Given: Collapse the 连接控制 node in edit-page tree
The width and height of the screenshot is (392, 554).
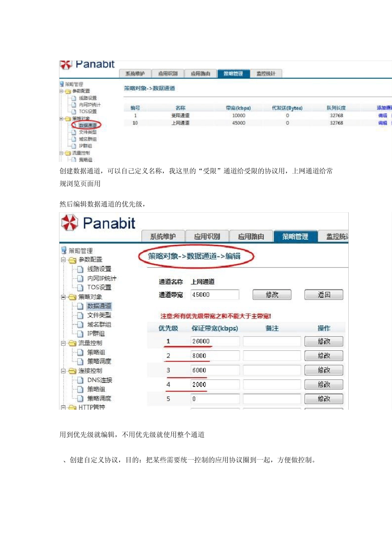Looking at the screenshot, I should (64, 371).
